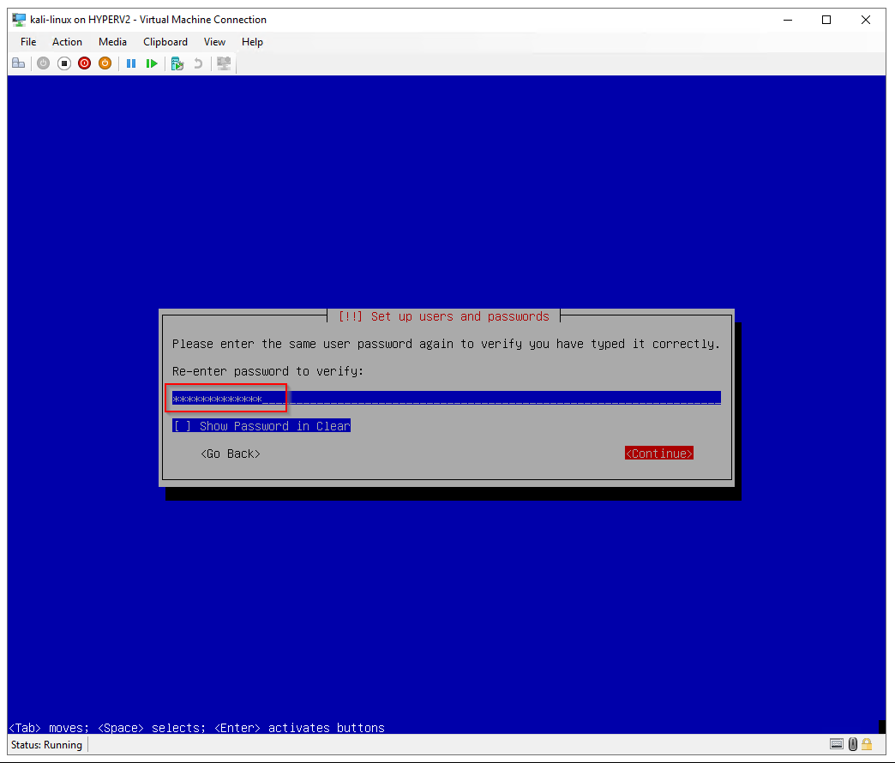Image resolution: width=895 pixels, height=763 pixels.
Task: Pause the virtual machine
Action: point(131,63)
